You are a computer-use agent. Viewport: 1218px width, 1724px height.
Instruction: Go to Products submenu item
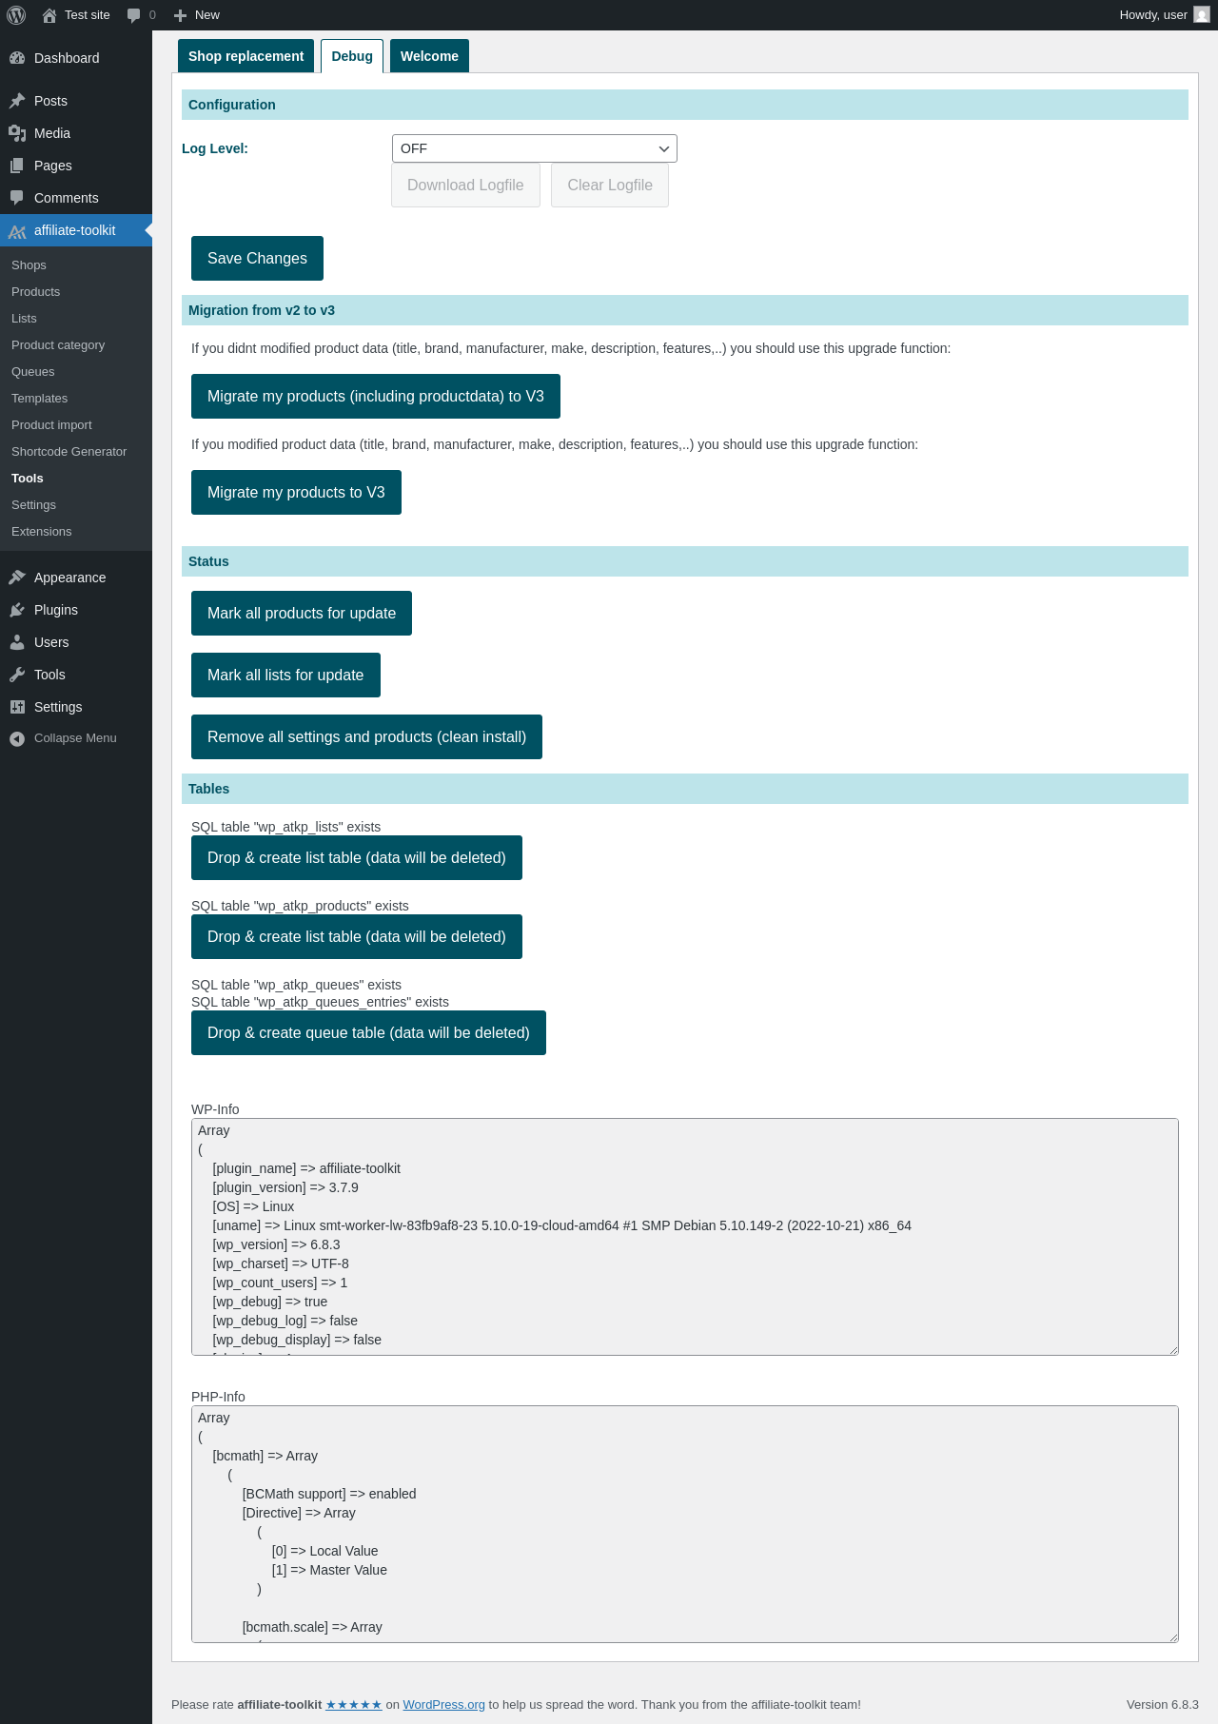pos(35,292)
